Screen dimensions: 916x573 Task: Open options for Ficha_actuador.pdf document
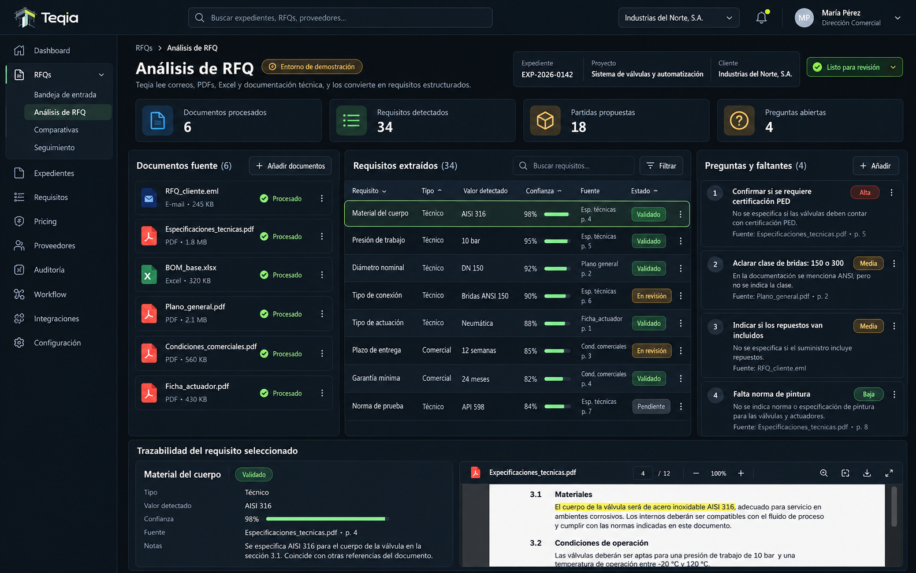(x=322, y=393)
